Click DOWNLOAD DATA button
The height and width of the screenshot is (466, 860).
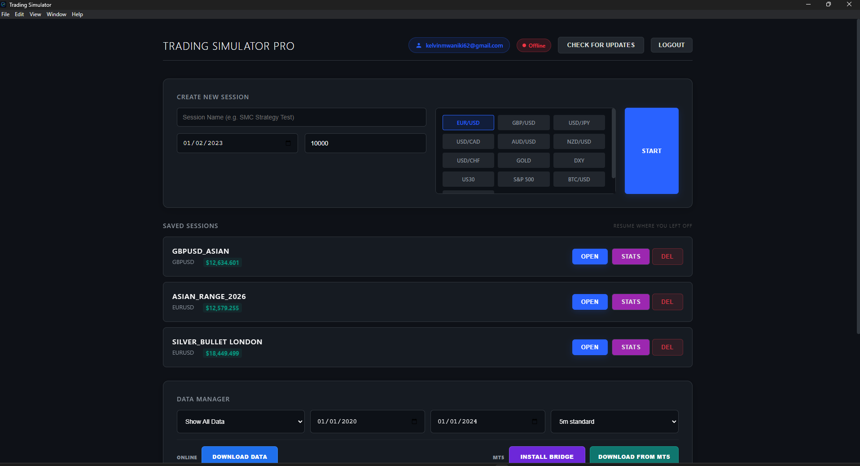point(240,455)
